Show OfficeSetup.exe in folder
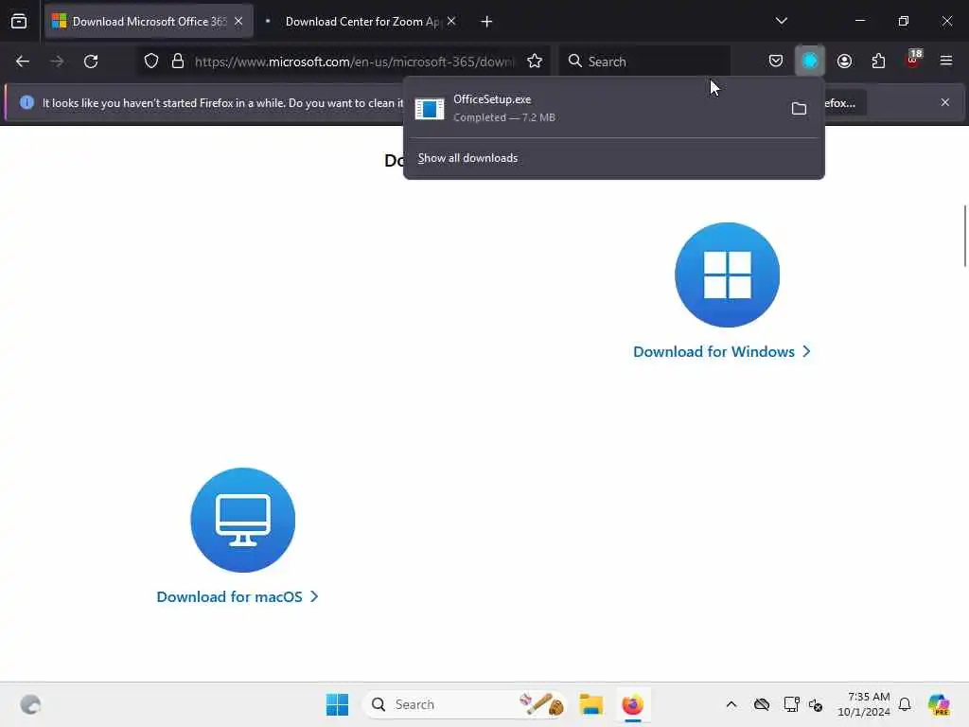Viewport: 969px width, 727px height. click(799, 109)
